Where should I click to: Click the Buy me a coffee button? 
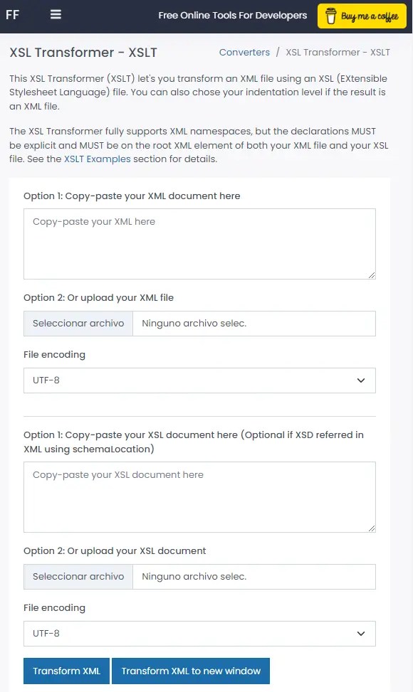(362, 15)
